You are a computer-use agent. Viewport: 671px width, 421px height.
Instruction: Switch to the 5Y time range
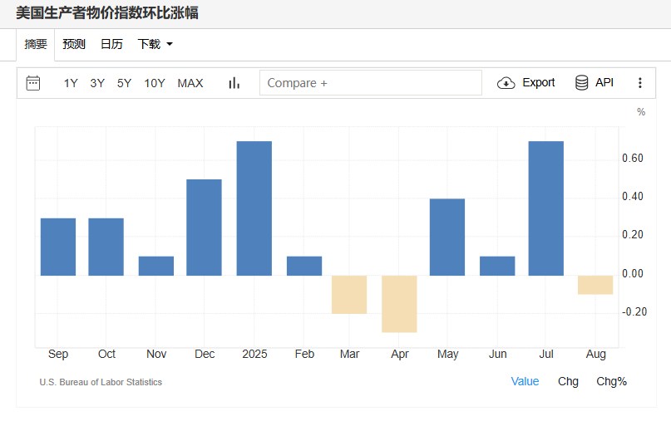(x=124, y=83)
